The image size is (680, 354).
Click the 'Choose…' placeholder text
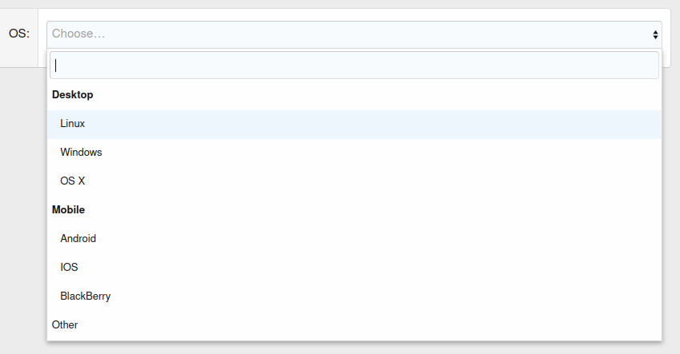click(x=78, y=34)
